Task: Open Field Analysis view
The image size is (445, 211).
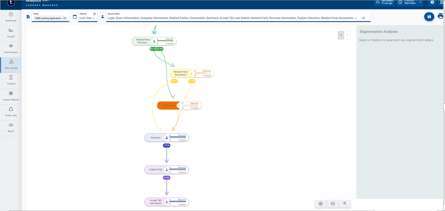Action: tap(11, 49)
